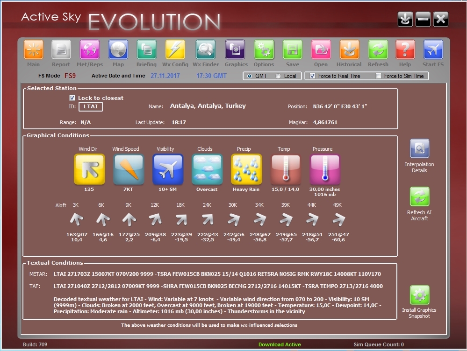Open Wx Finder magnifier icon
The image size is (467, 351).
click(x=206, y=49)
